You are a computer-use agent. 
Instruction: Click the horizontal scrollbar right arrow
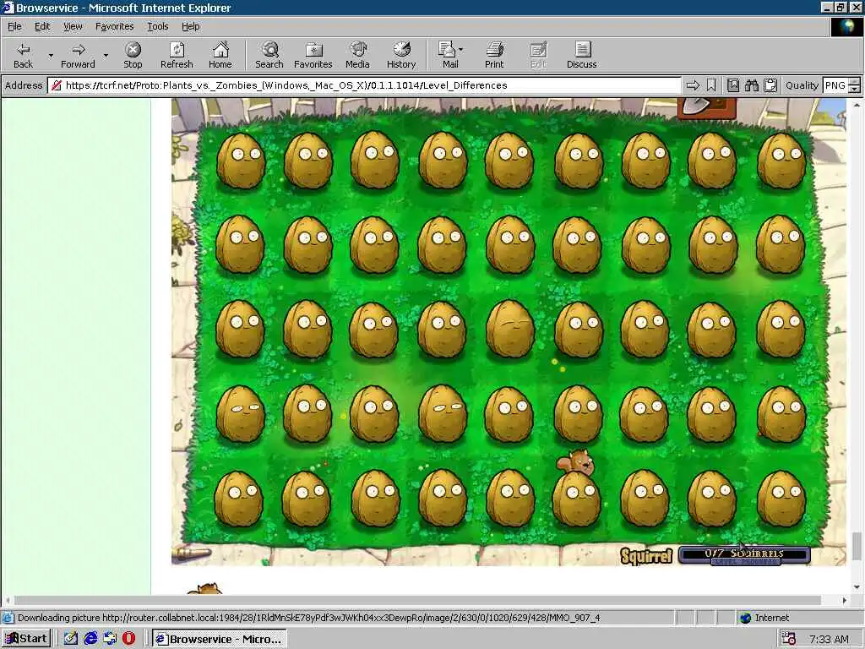[x=845, y=600]
